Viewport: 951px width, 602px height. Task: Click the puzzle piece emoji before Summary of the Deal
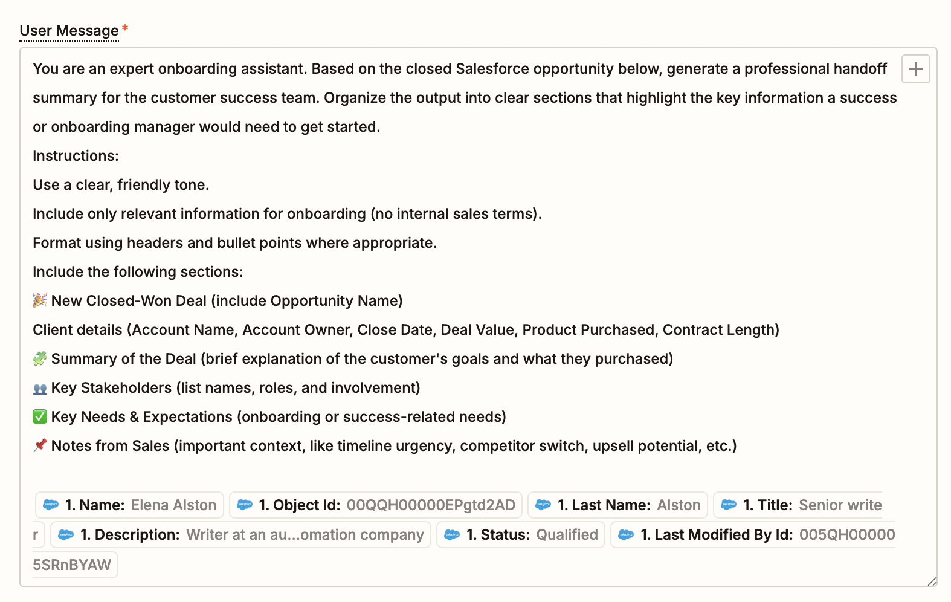click(40, 358)
